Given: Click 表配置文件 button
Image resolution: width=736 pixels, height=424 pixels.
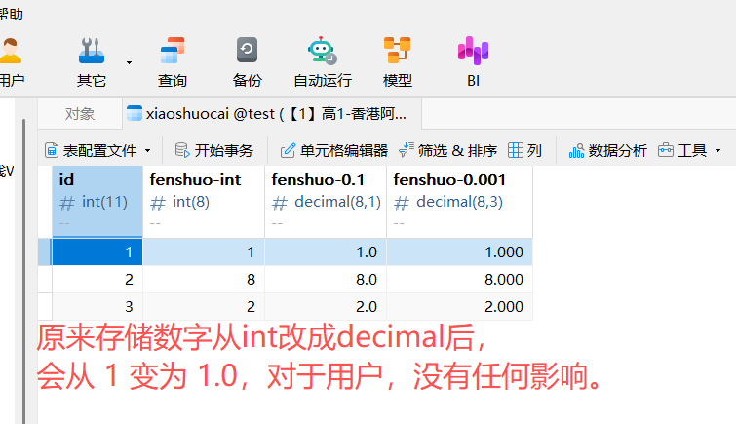Looking at the screenshot, I should tap(91, 151).
